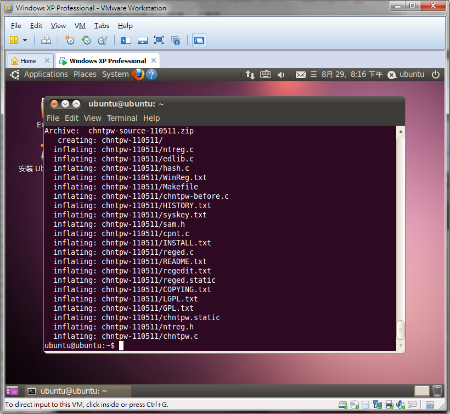Minimize the ubuntu@ubuntu terminal window
This screenshot has height=414, width=450.
65,104
